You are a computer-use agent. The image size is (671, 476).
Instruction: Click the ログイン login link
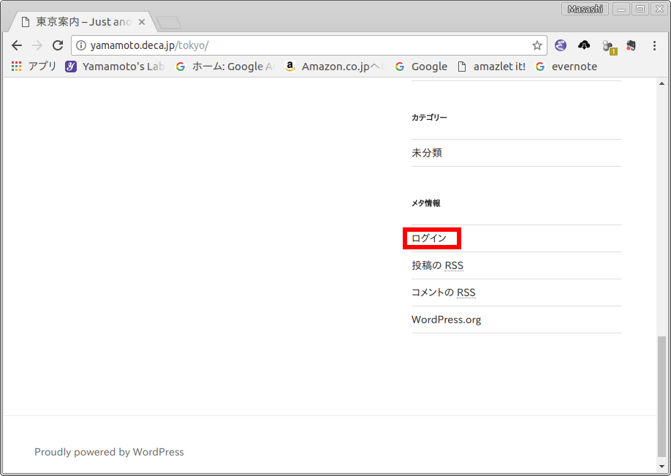[429, 238]
